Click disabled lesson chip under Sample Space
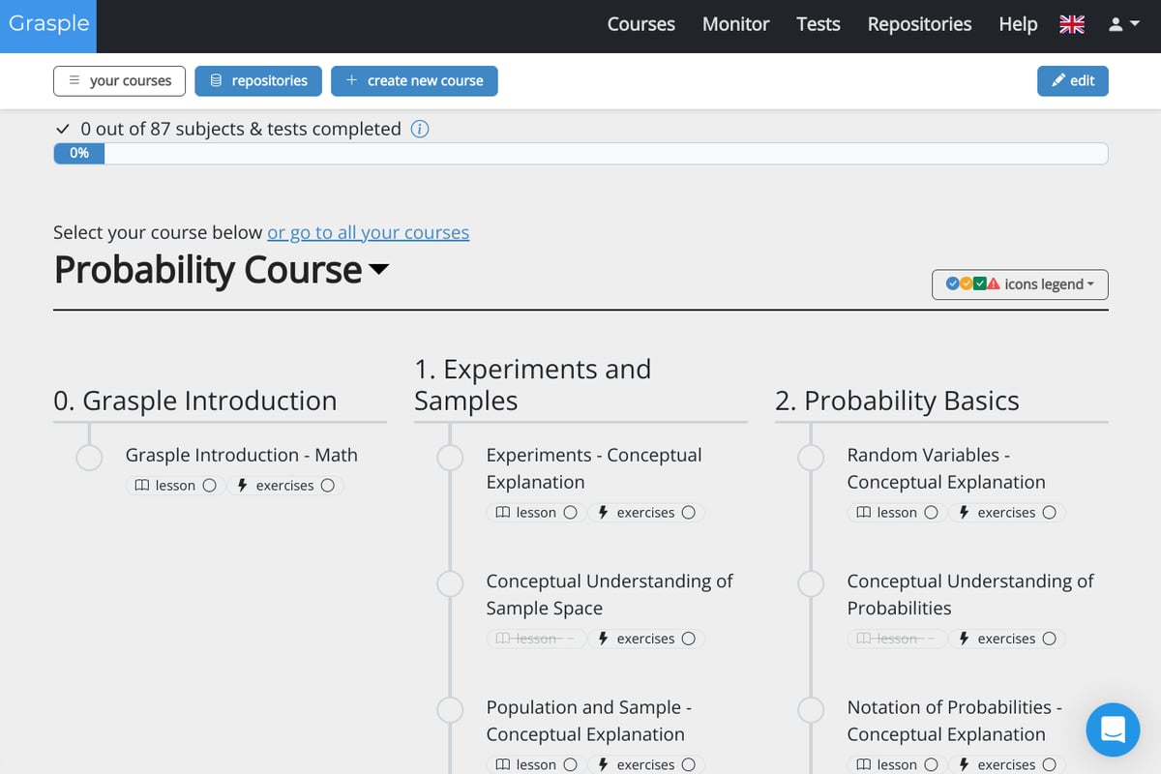The height and width of the screenshot is (774, 1161). click(536, 639)
